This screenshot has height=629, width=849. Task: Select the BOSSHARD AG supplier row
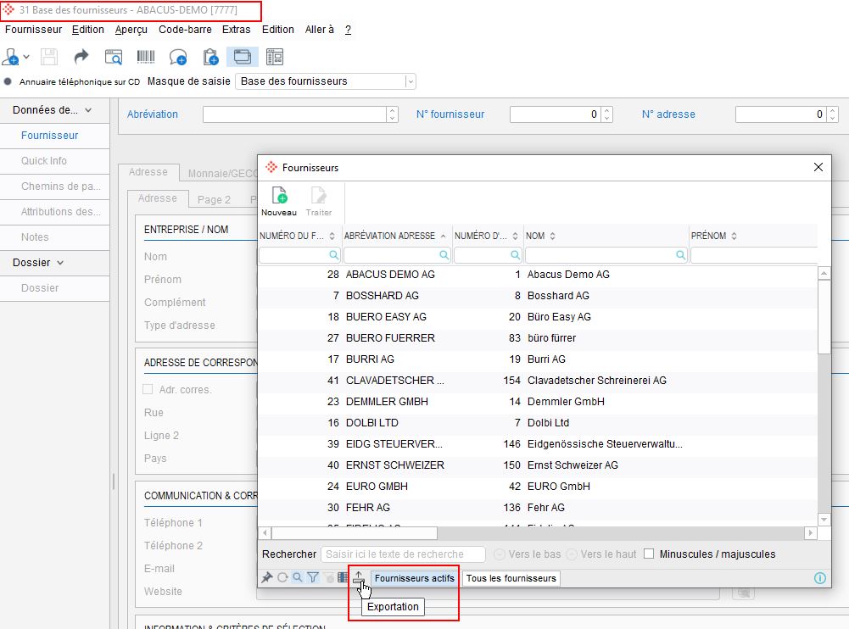[x=382, y=296]
